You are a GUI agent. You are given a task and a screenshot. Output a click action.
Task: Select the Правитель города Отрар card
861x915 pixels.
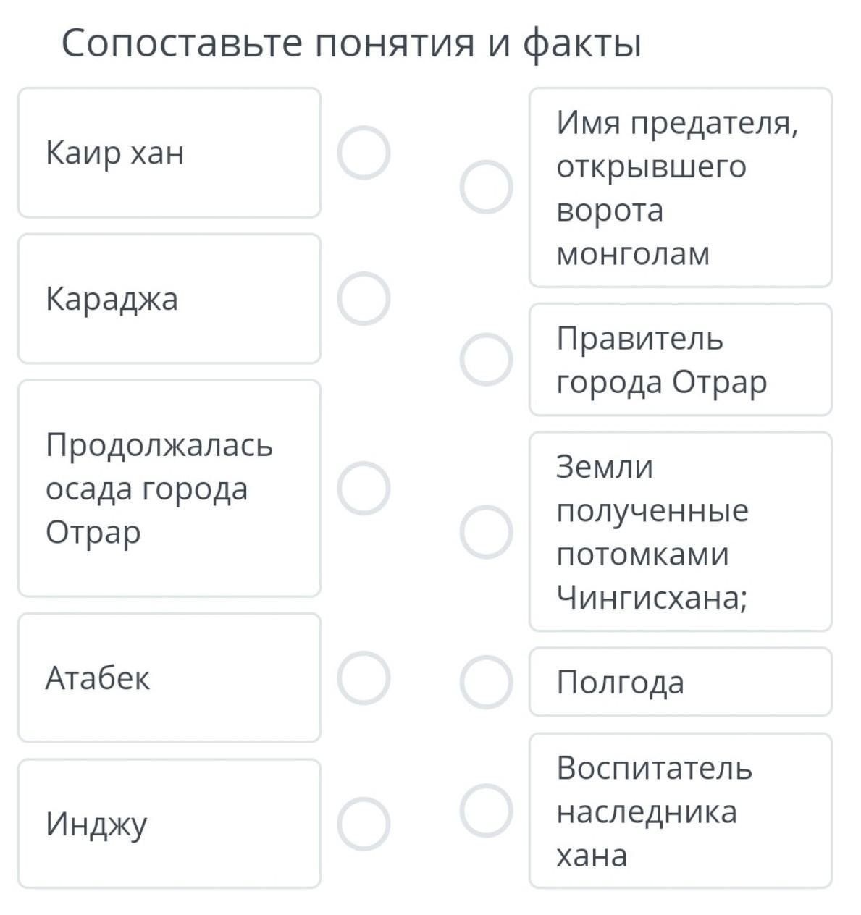click(680, 360)
